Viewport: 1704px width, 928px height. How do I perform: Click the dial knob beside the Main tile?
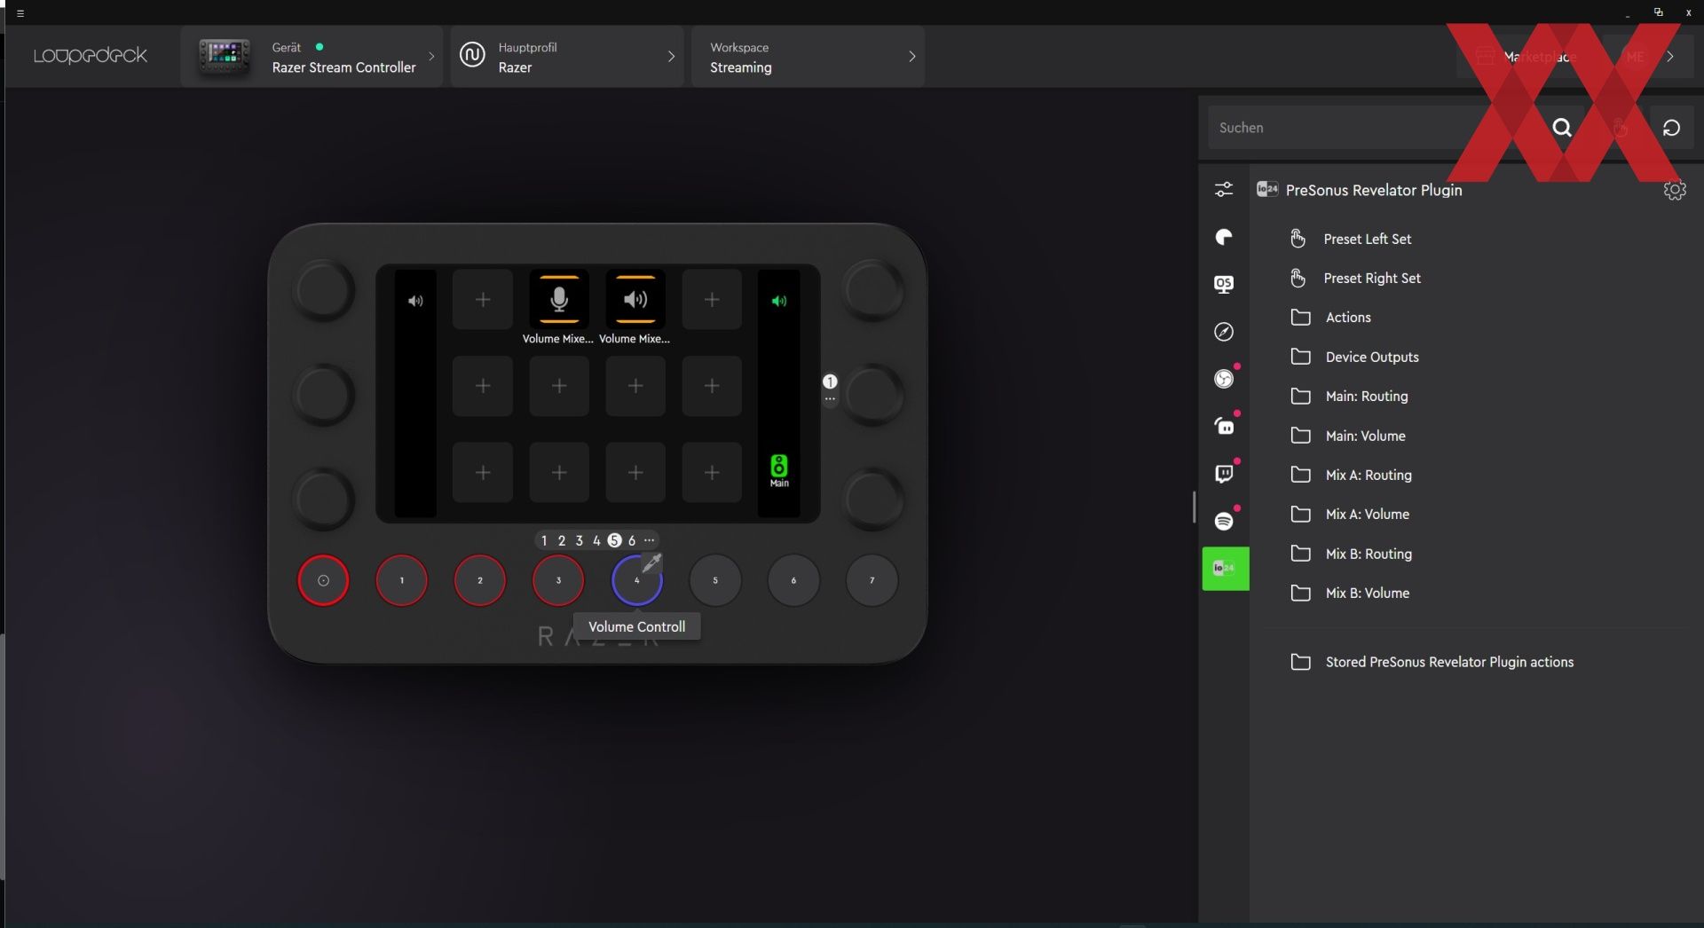click(872, 499)
